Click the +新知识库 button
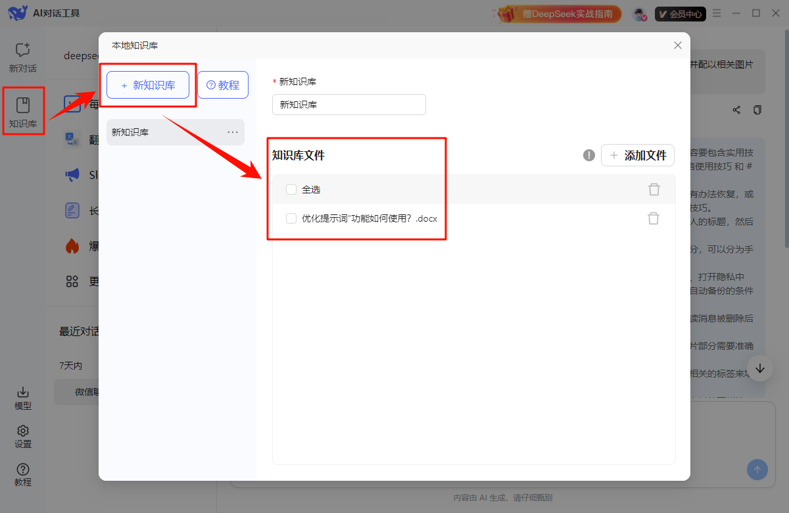This screenshot has height=513, width=789. coord(147,85)
